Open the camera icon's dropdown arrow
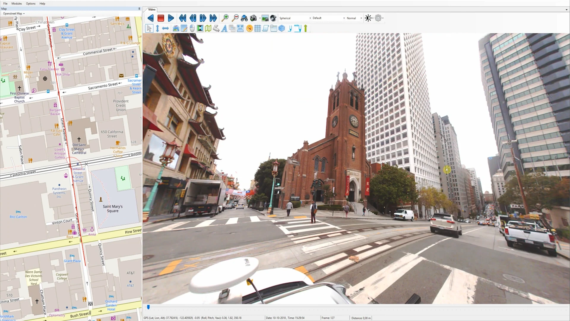The height and width of the screenshot is (321, 570). [260, 18]
